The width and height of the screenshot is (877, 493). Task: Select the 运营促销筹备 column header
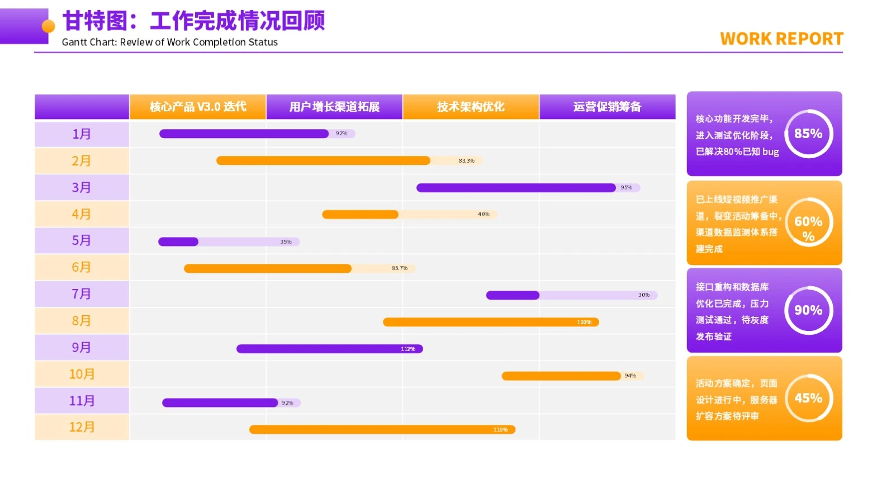click(607, 107)
